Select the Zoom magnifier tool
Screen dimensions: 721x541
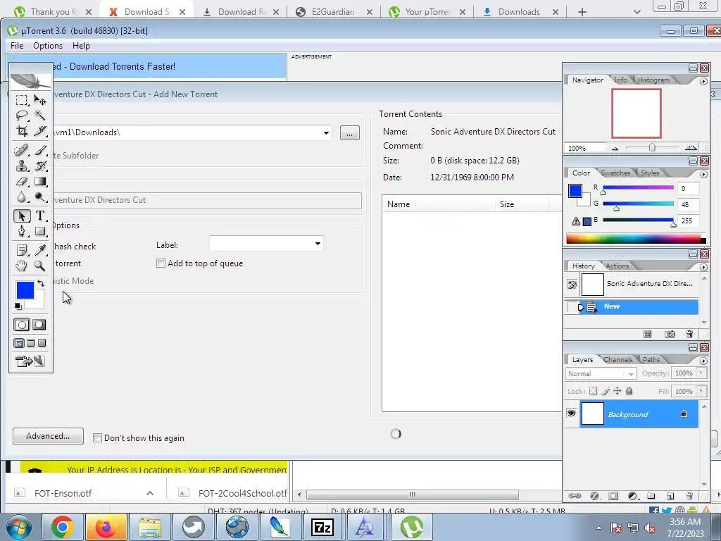point(40,266)
